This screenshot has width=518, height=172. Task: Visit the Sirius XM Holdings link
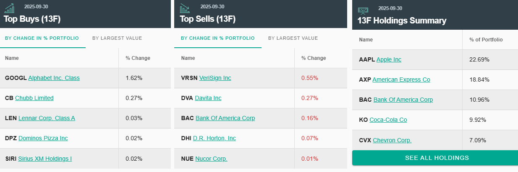point(45,159)
